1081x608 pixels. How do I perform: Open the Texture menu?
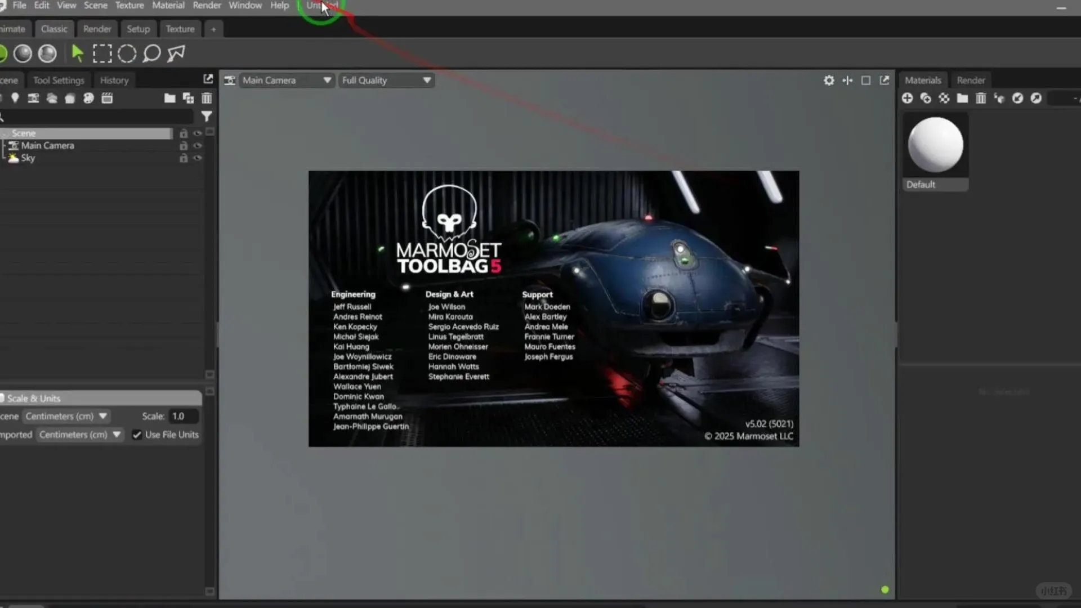[x=129, y=5]
